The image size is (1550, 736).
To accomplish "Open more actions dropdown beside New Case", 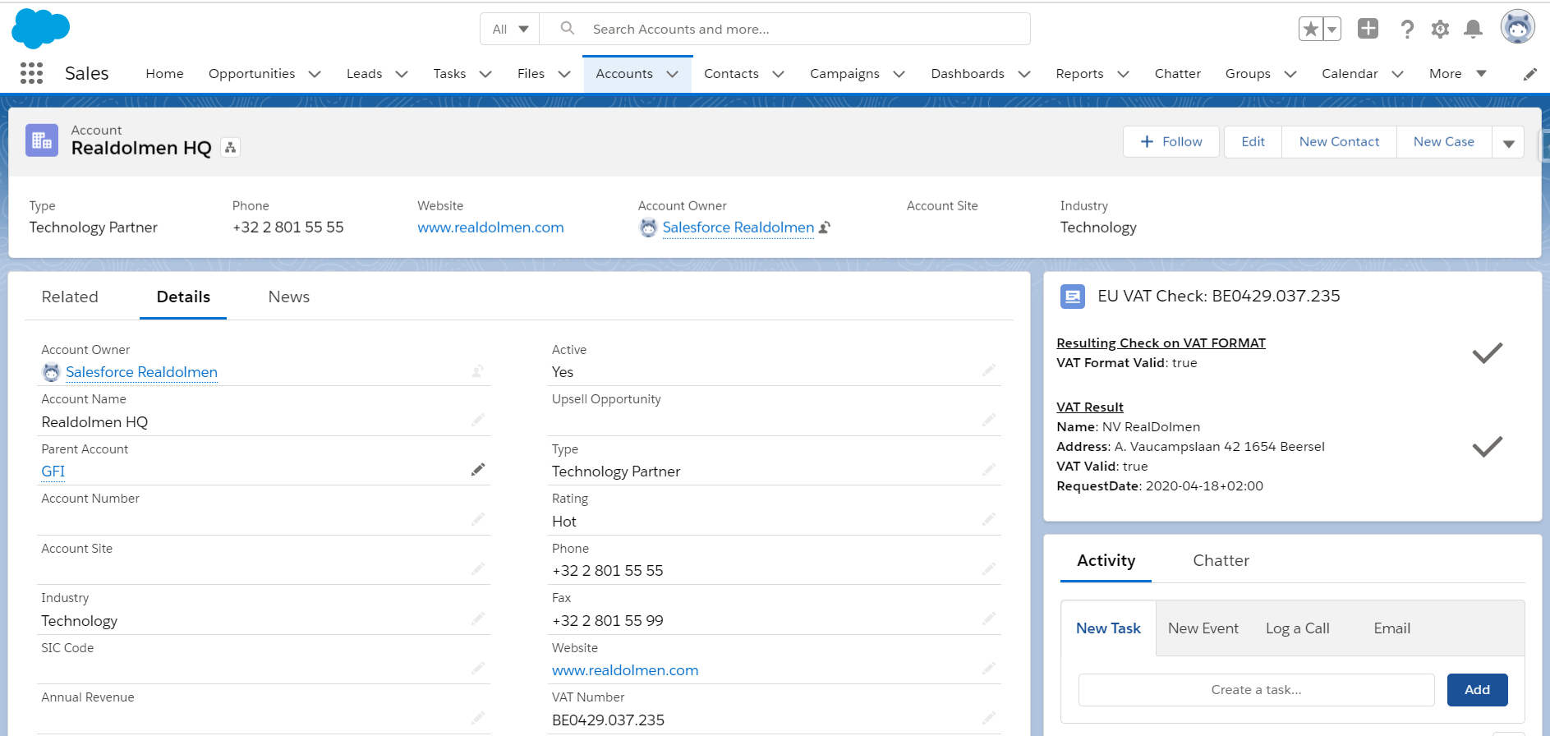I will [x=1508, y=142].
